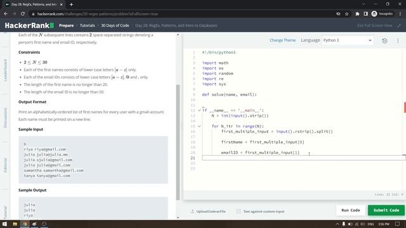Open the browser side panel icon
This screenshot has width=406, height=228.
point(365,14)
